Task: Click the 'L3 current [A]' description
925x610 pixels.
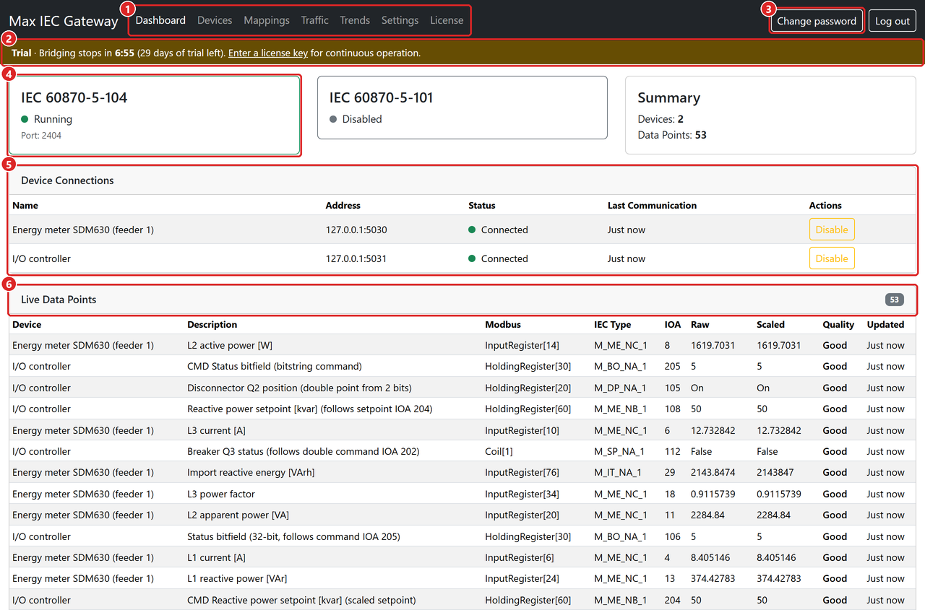Action: click(x=216, y=430)
